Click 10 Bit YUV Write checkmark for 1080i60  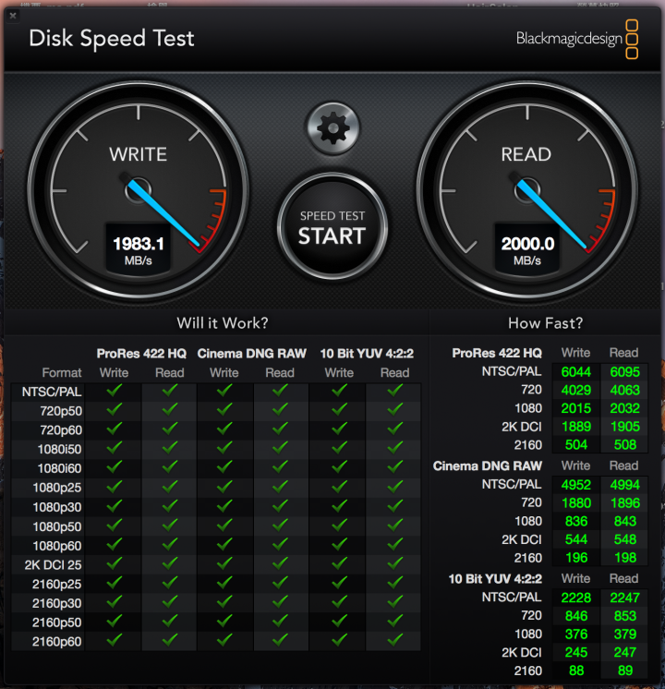(339, 467)
